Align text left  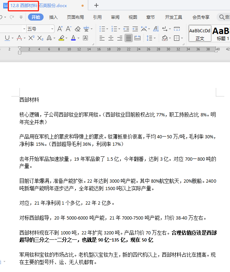point(102,38)
